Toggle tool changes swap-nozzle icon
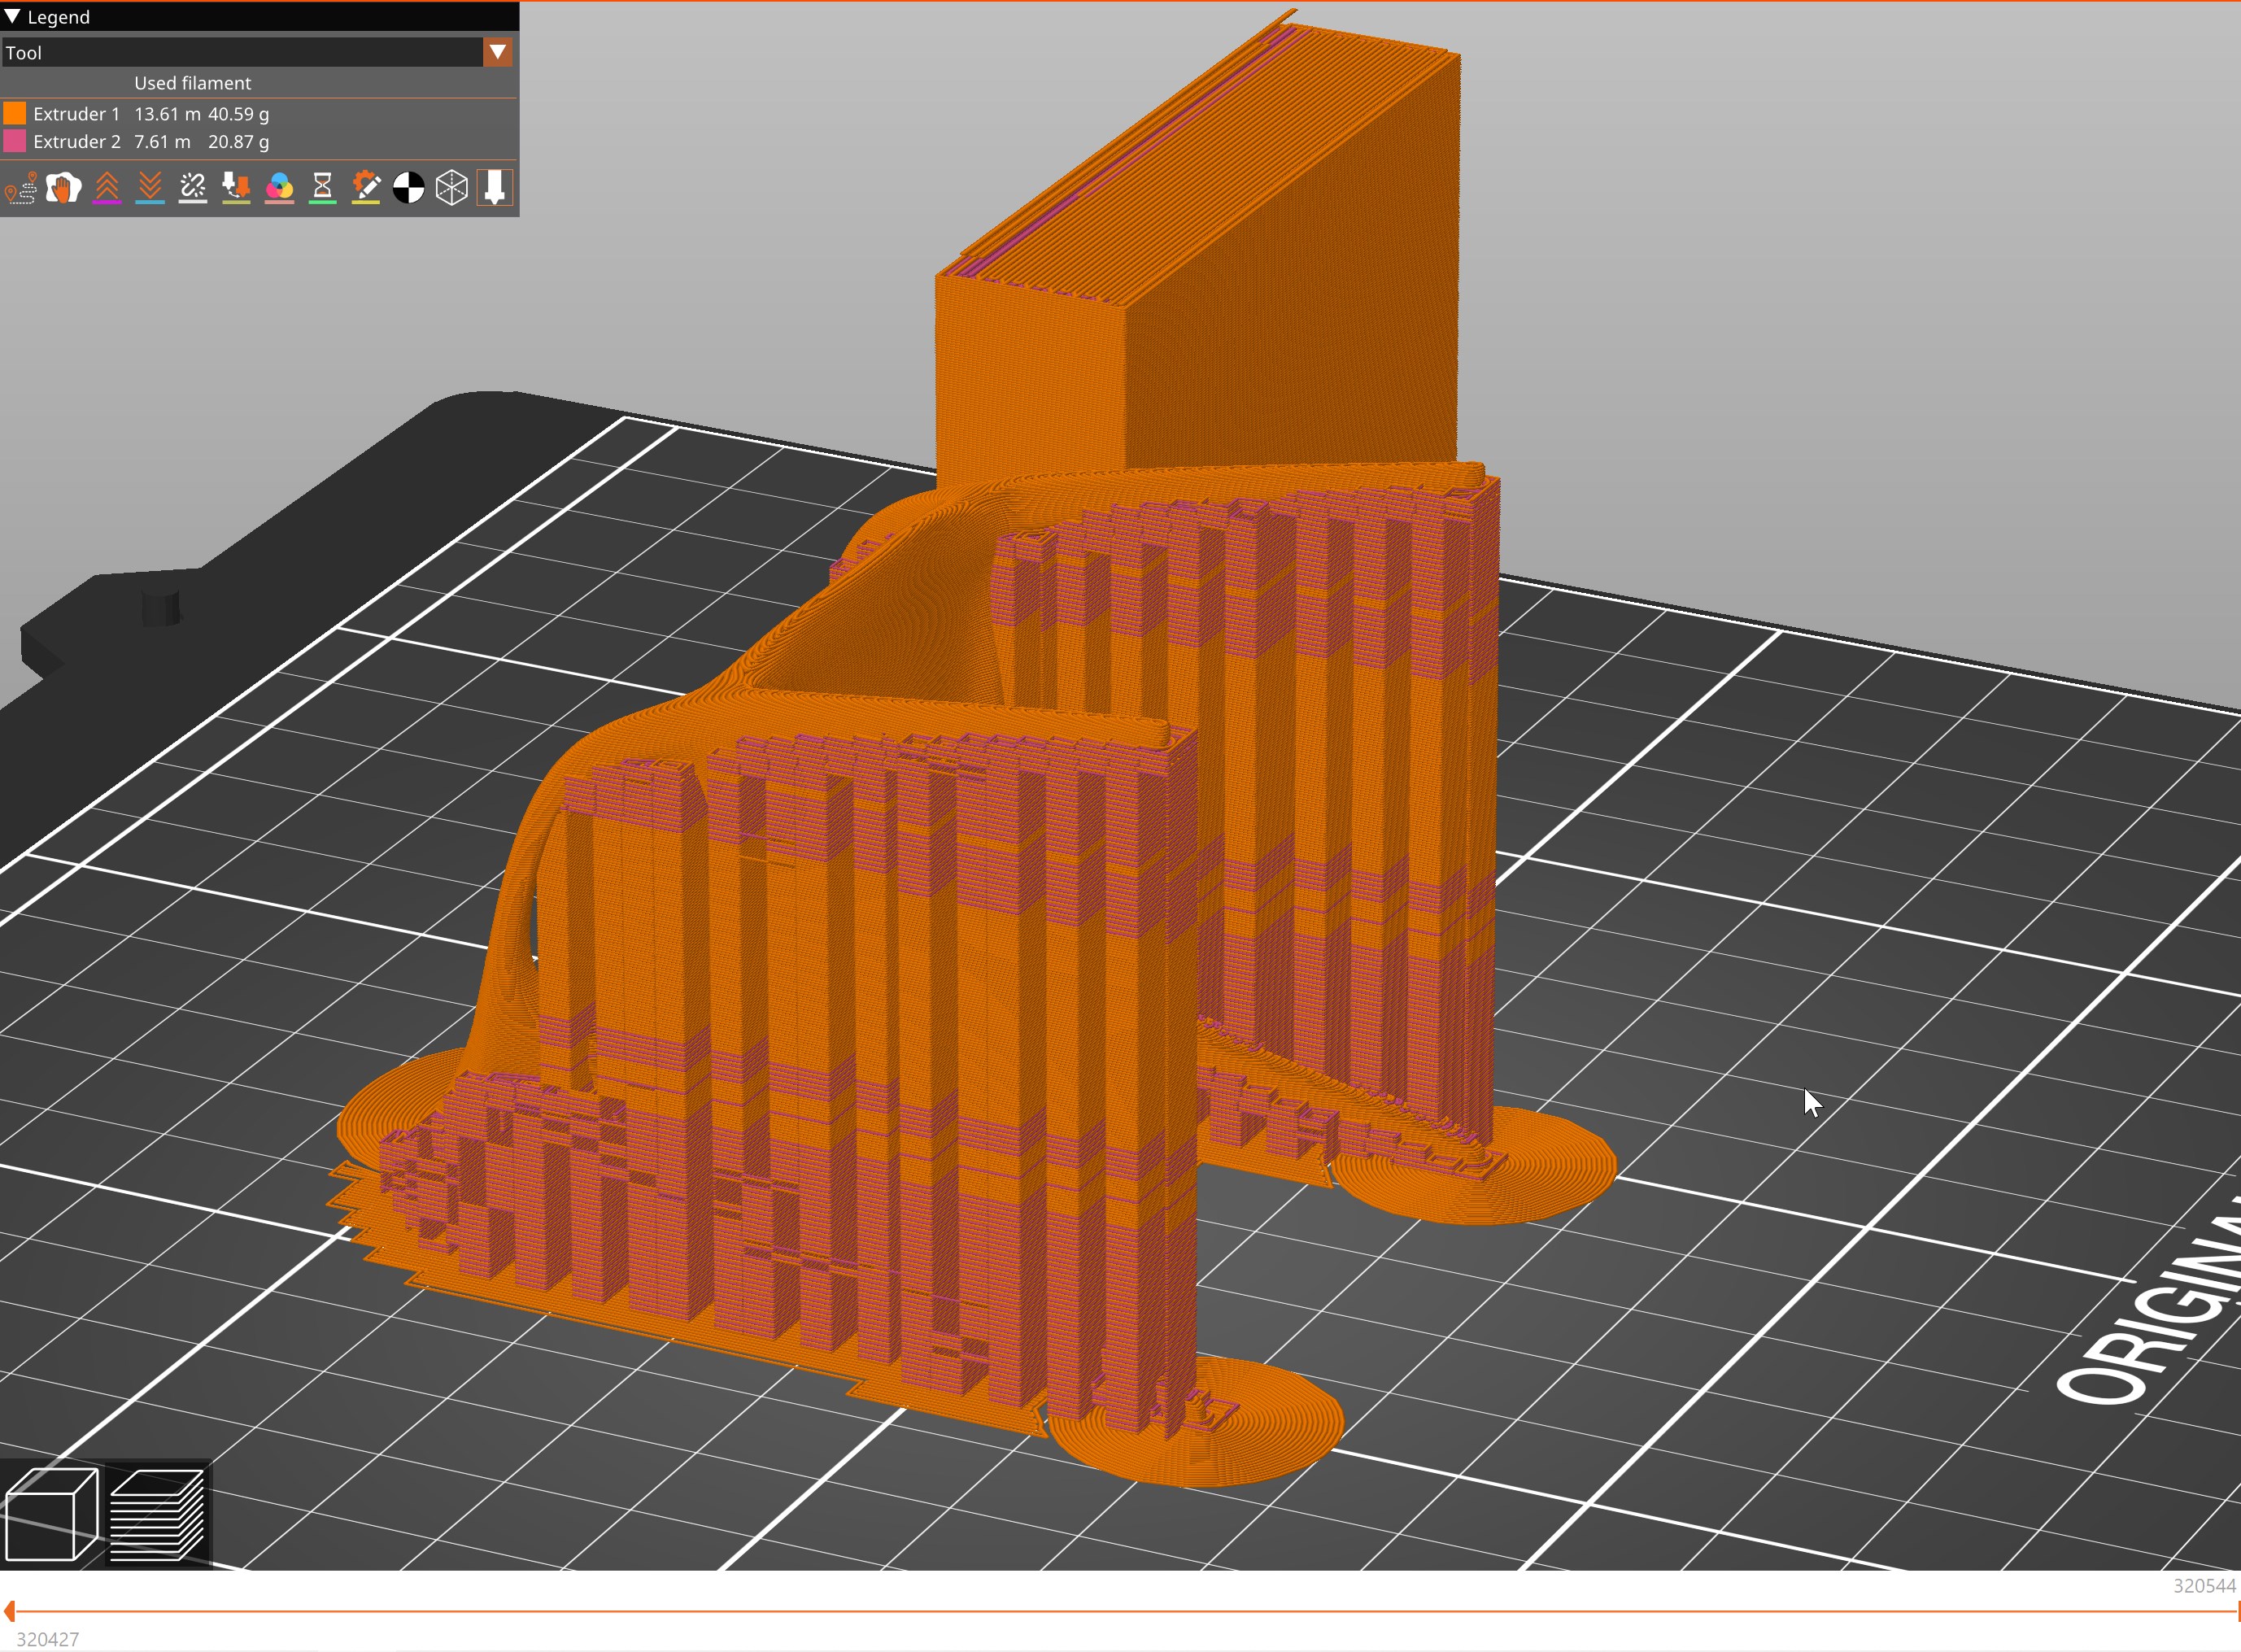The image size is (2241, 1652). coord(236,188)
